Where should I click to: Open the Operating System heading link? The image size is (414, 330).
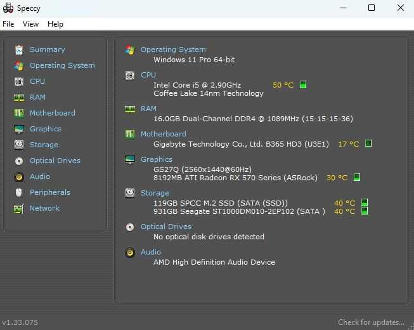click(173, 49)
